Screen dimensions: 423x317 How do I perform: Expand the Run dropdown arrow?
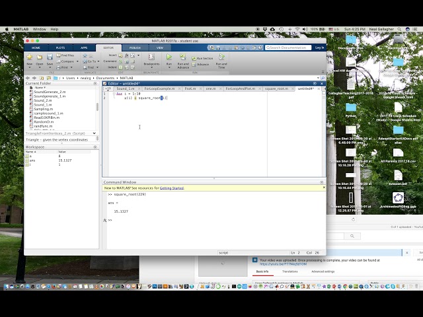pos(169,67)
